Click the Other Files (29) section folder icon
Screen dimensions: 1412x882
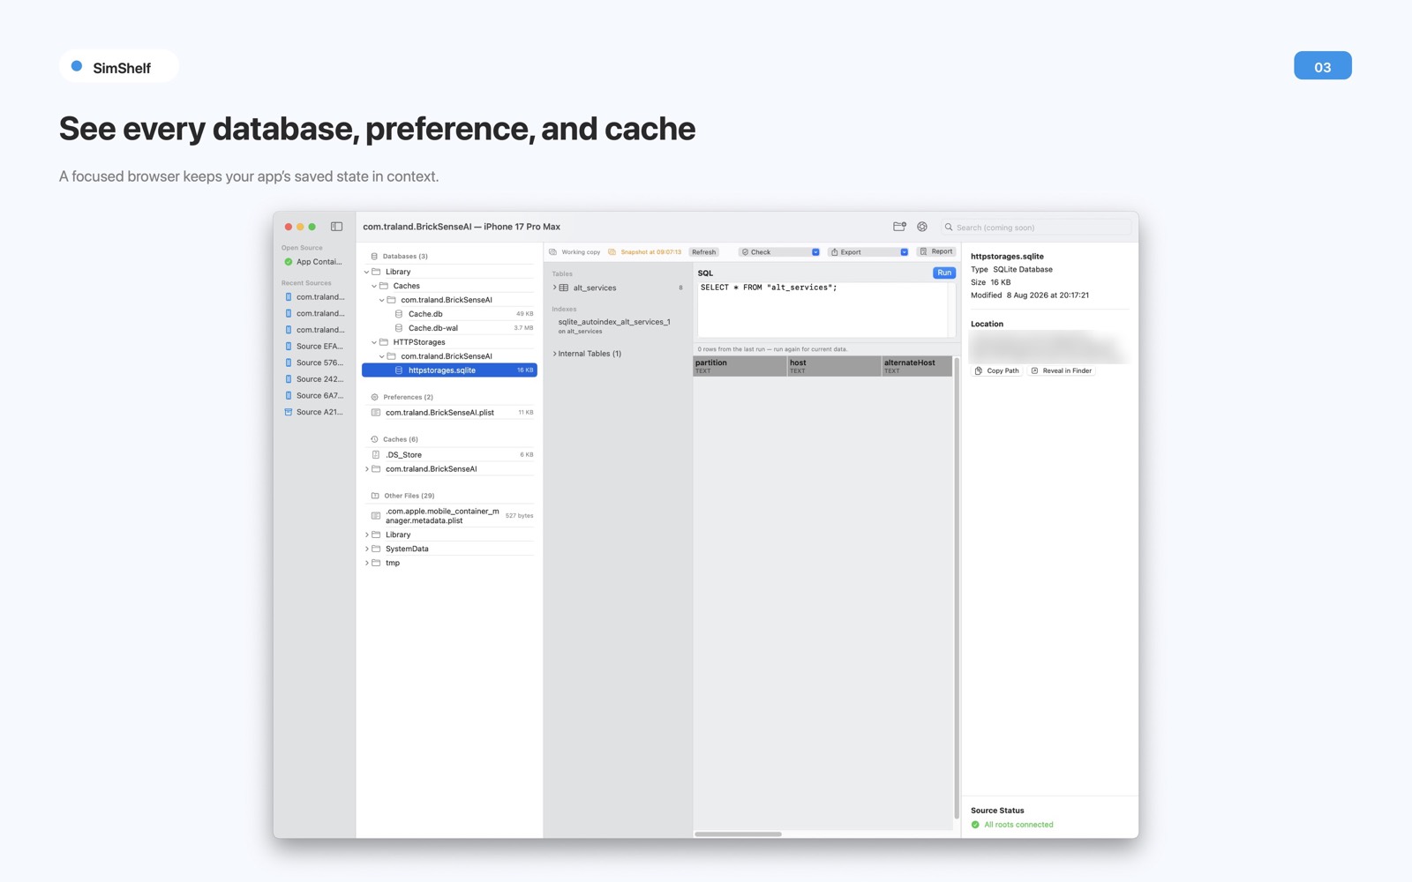(x=375, y=496)
